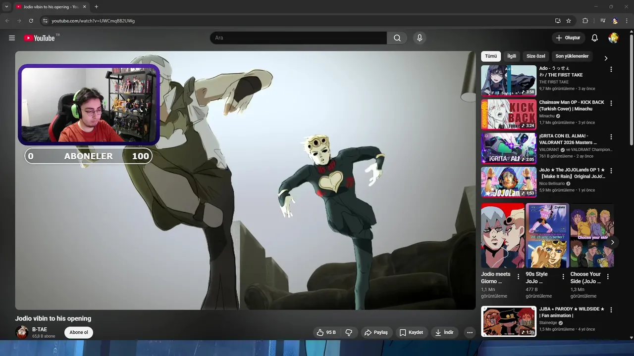Viewport: 634px width, 356px height.
Task: Open the tab search dropdown arrow
Action: click(6, 7)
